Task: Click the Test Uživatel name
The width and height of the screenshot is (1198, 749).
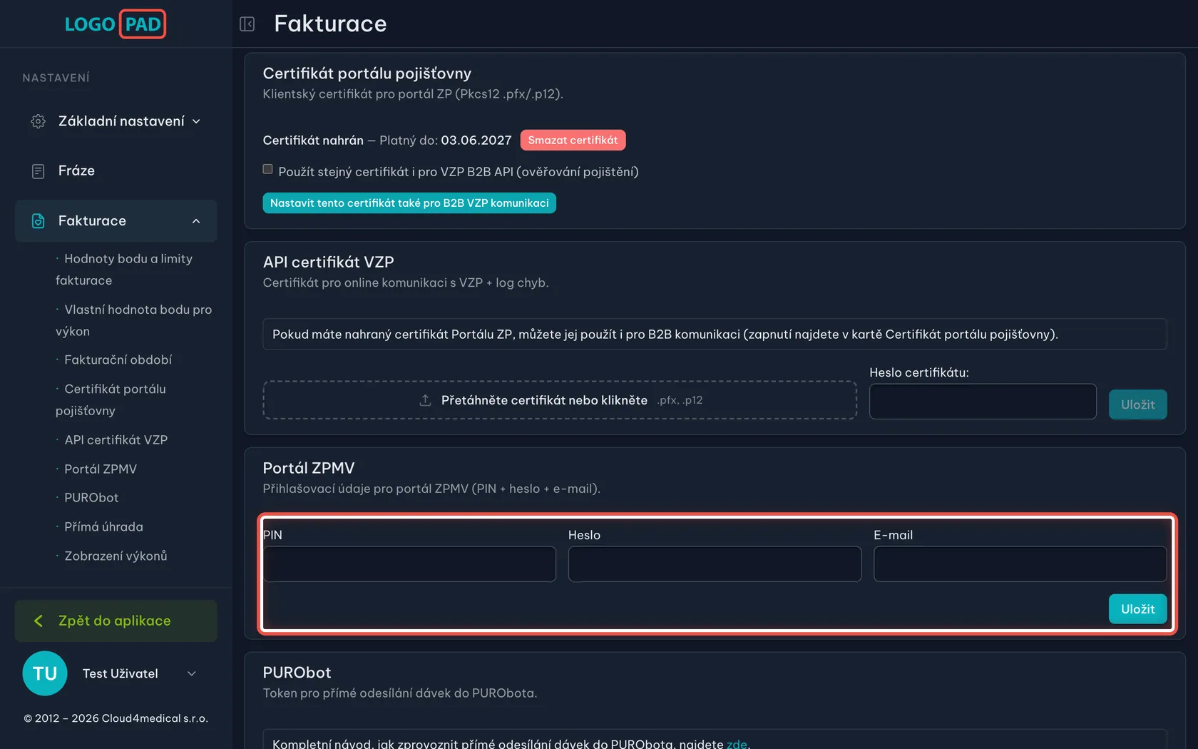Action: coord(121,673)
